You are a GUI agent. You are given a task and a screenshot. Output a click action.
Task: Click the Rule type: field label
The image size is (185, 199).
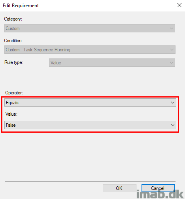[x=14, y=62]
